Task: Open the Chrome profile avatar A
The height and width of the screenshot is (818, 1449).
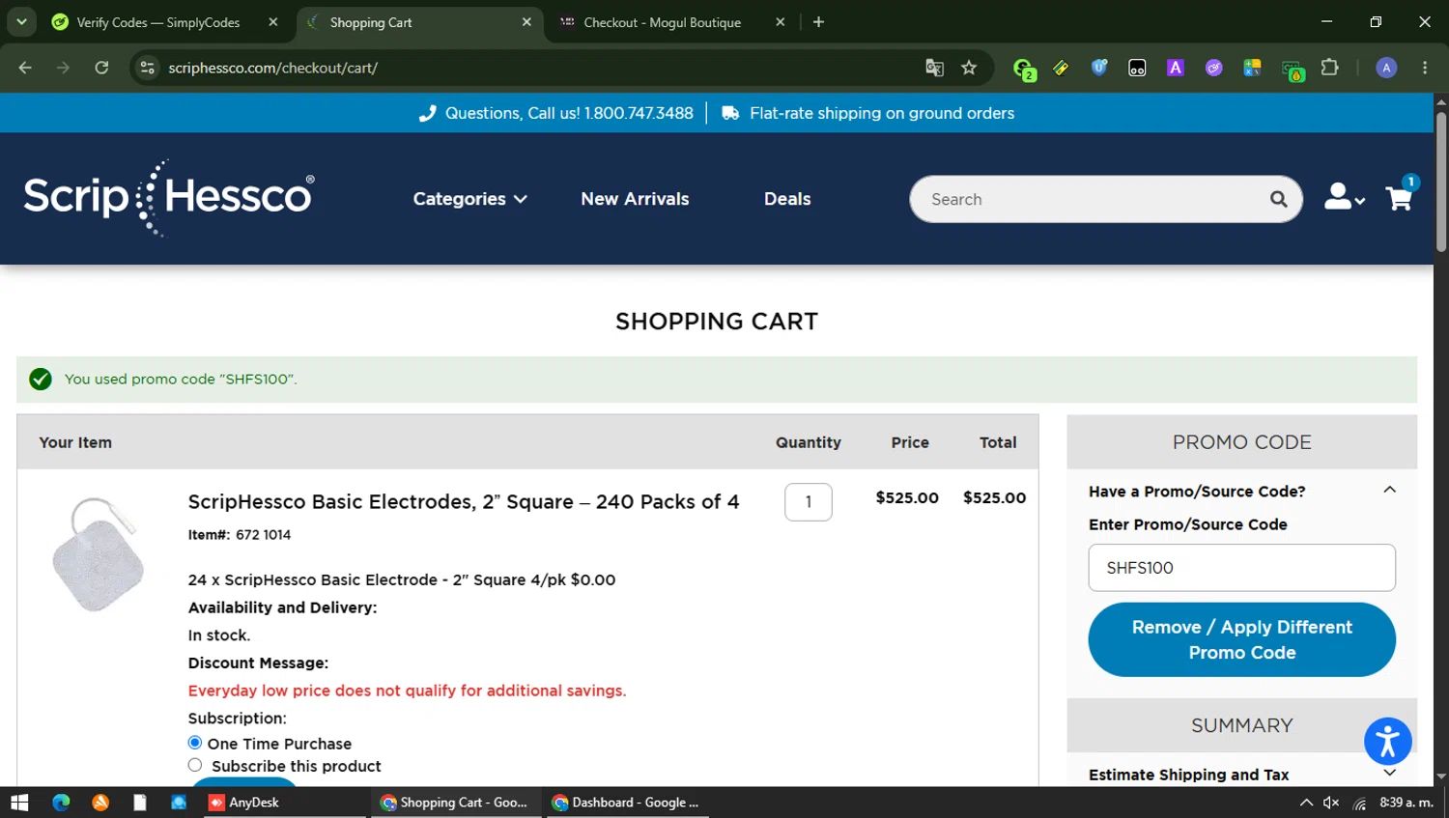Action: [1386, 68]
